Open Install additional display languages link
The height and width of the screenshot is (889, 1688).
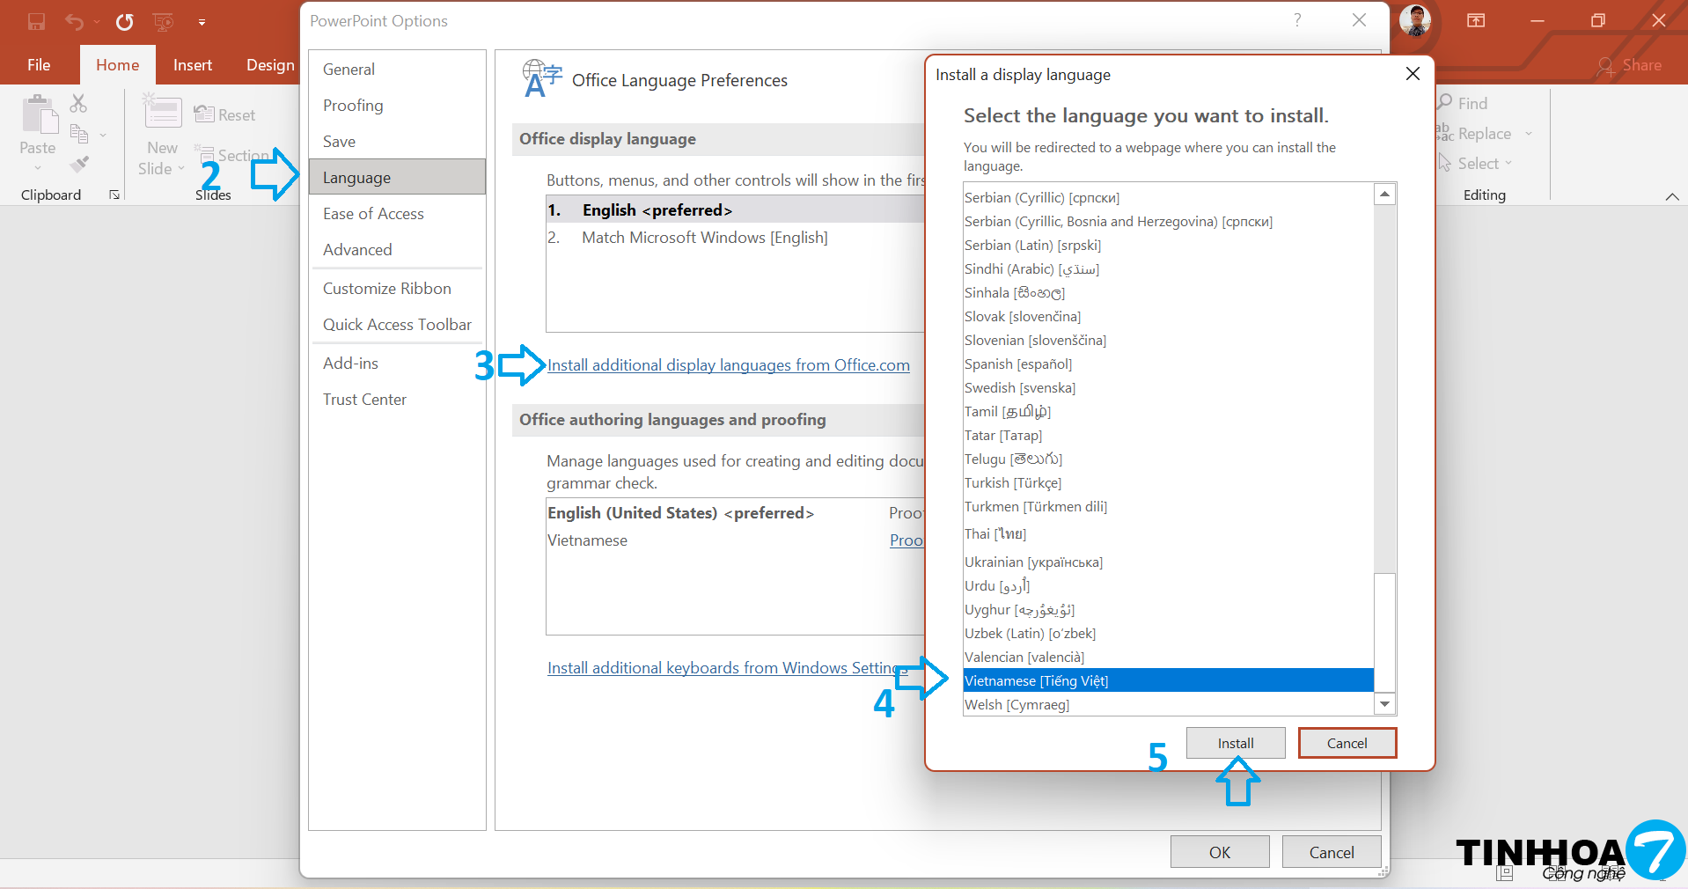(x=728, y=365)
